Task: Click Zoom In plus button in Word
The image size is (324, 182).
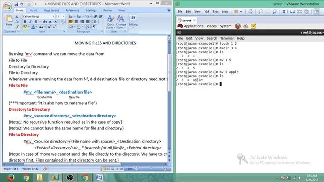Action: tap(165, 169)
